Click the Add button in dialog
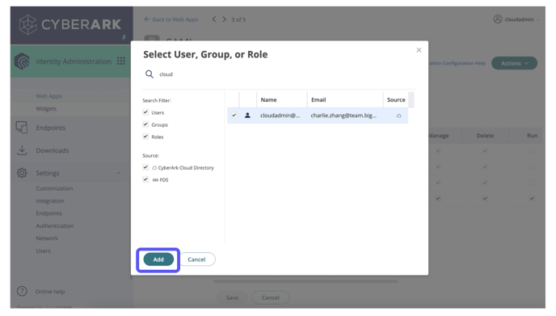 (x=158, y=259)
